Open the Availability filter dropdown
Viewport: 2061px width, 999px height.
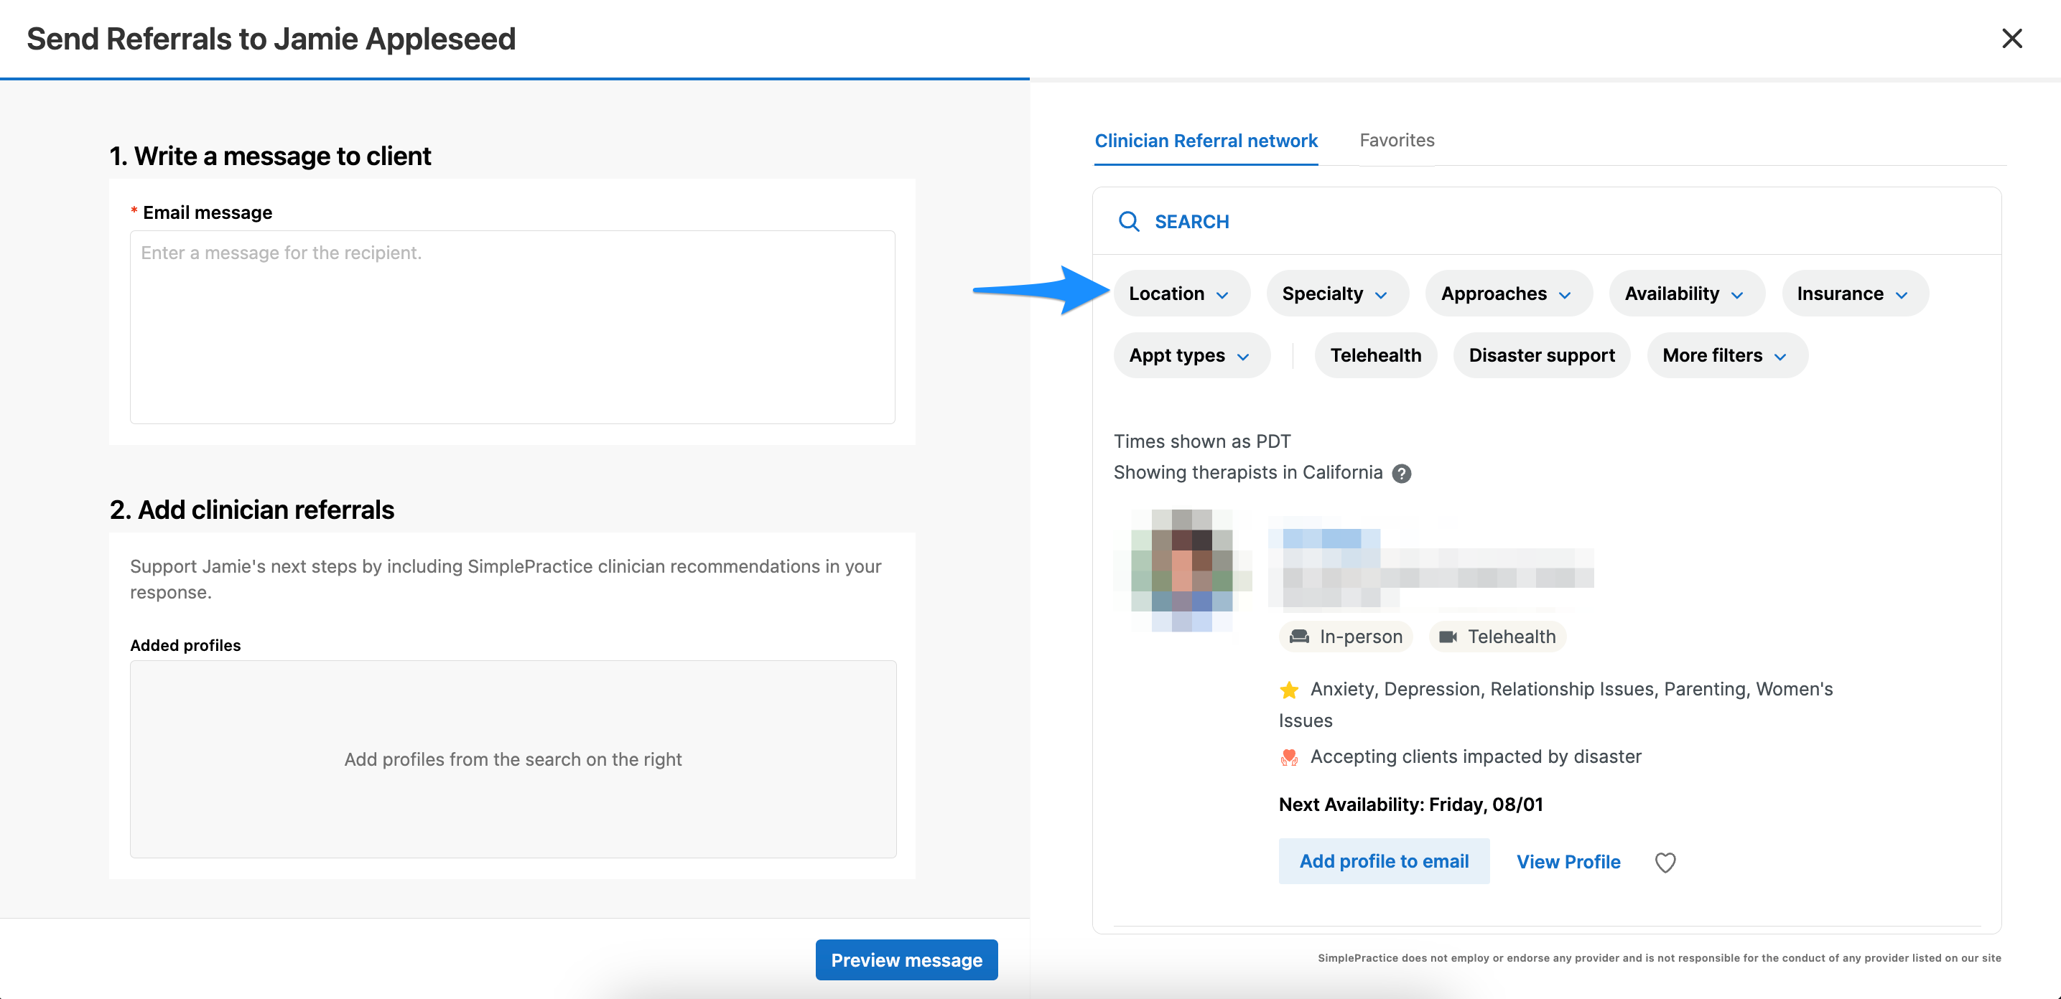pos(1684,294)
